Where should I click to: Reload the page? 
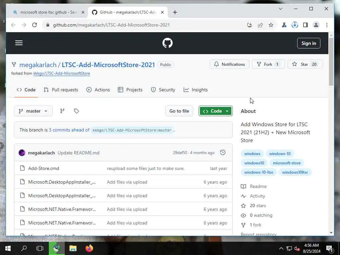[35, 25]
